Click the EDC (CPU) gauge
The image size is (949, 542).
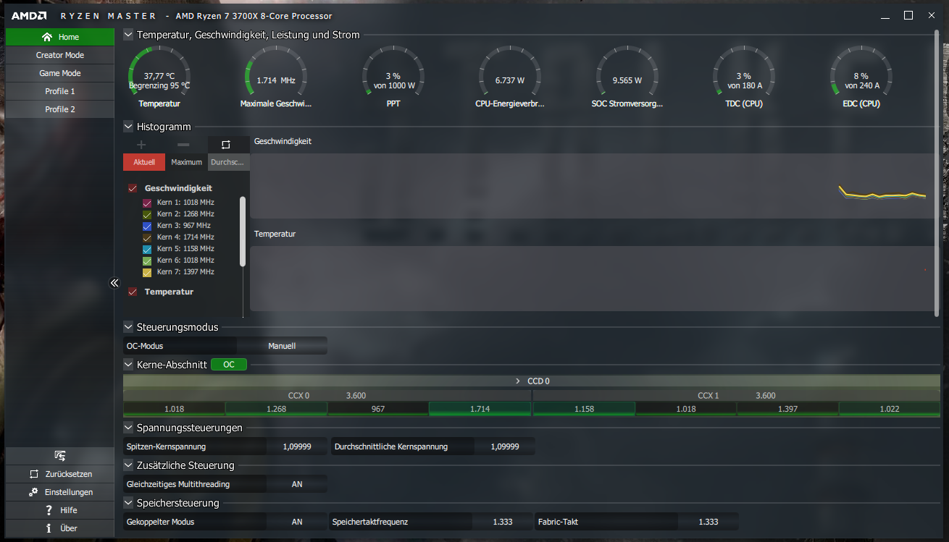(x=861, y=77)
